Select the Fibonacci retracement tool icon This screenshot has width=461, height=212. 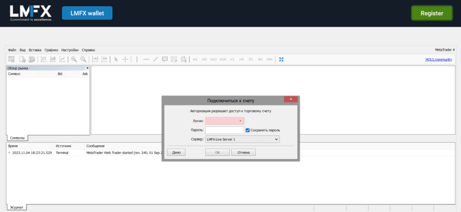coord(174,59)
